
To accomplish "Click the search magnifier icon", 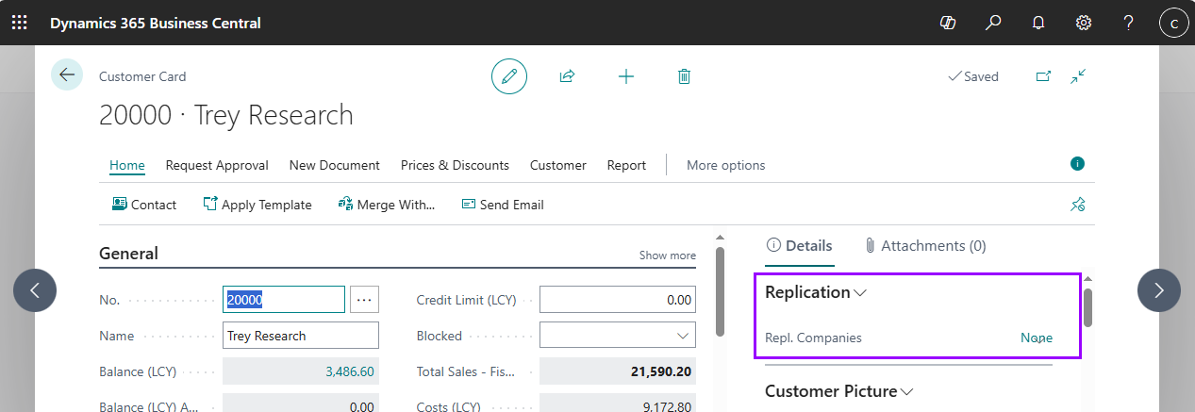I will [x=993, y=23].
